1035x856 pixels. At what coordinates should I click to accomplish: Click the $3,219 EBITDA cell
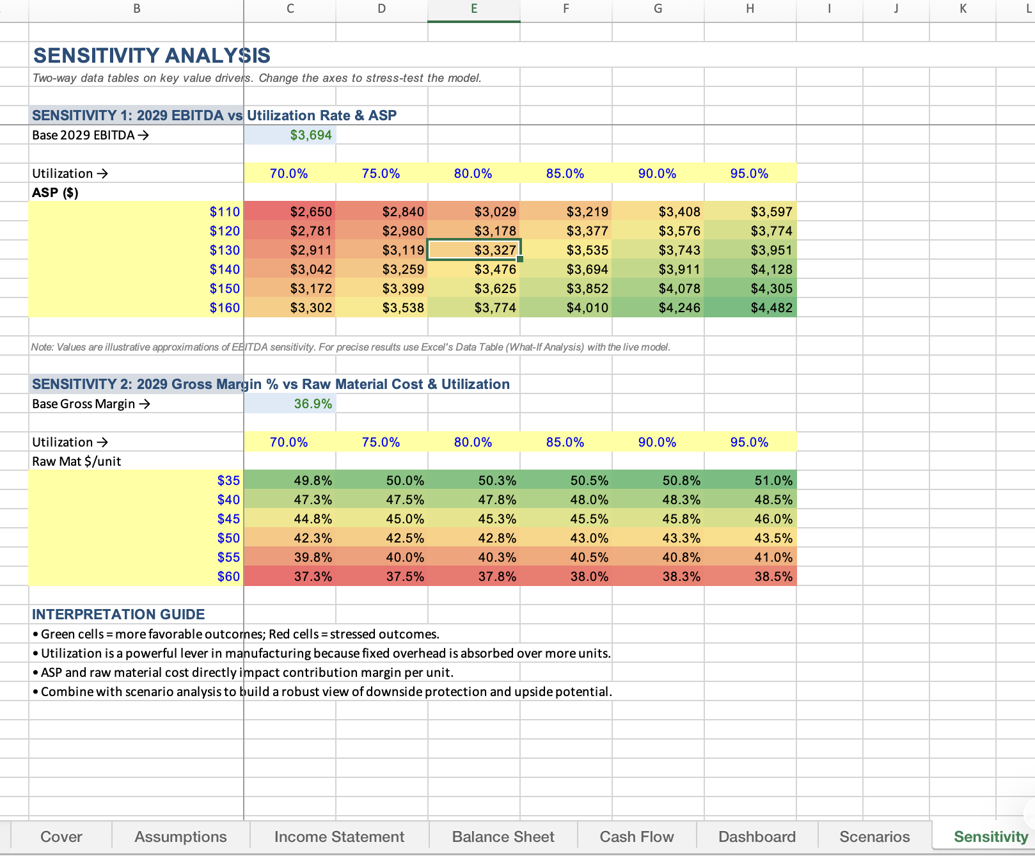pyautogui.click(x=566, y=212)
